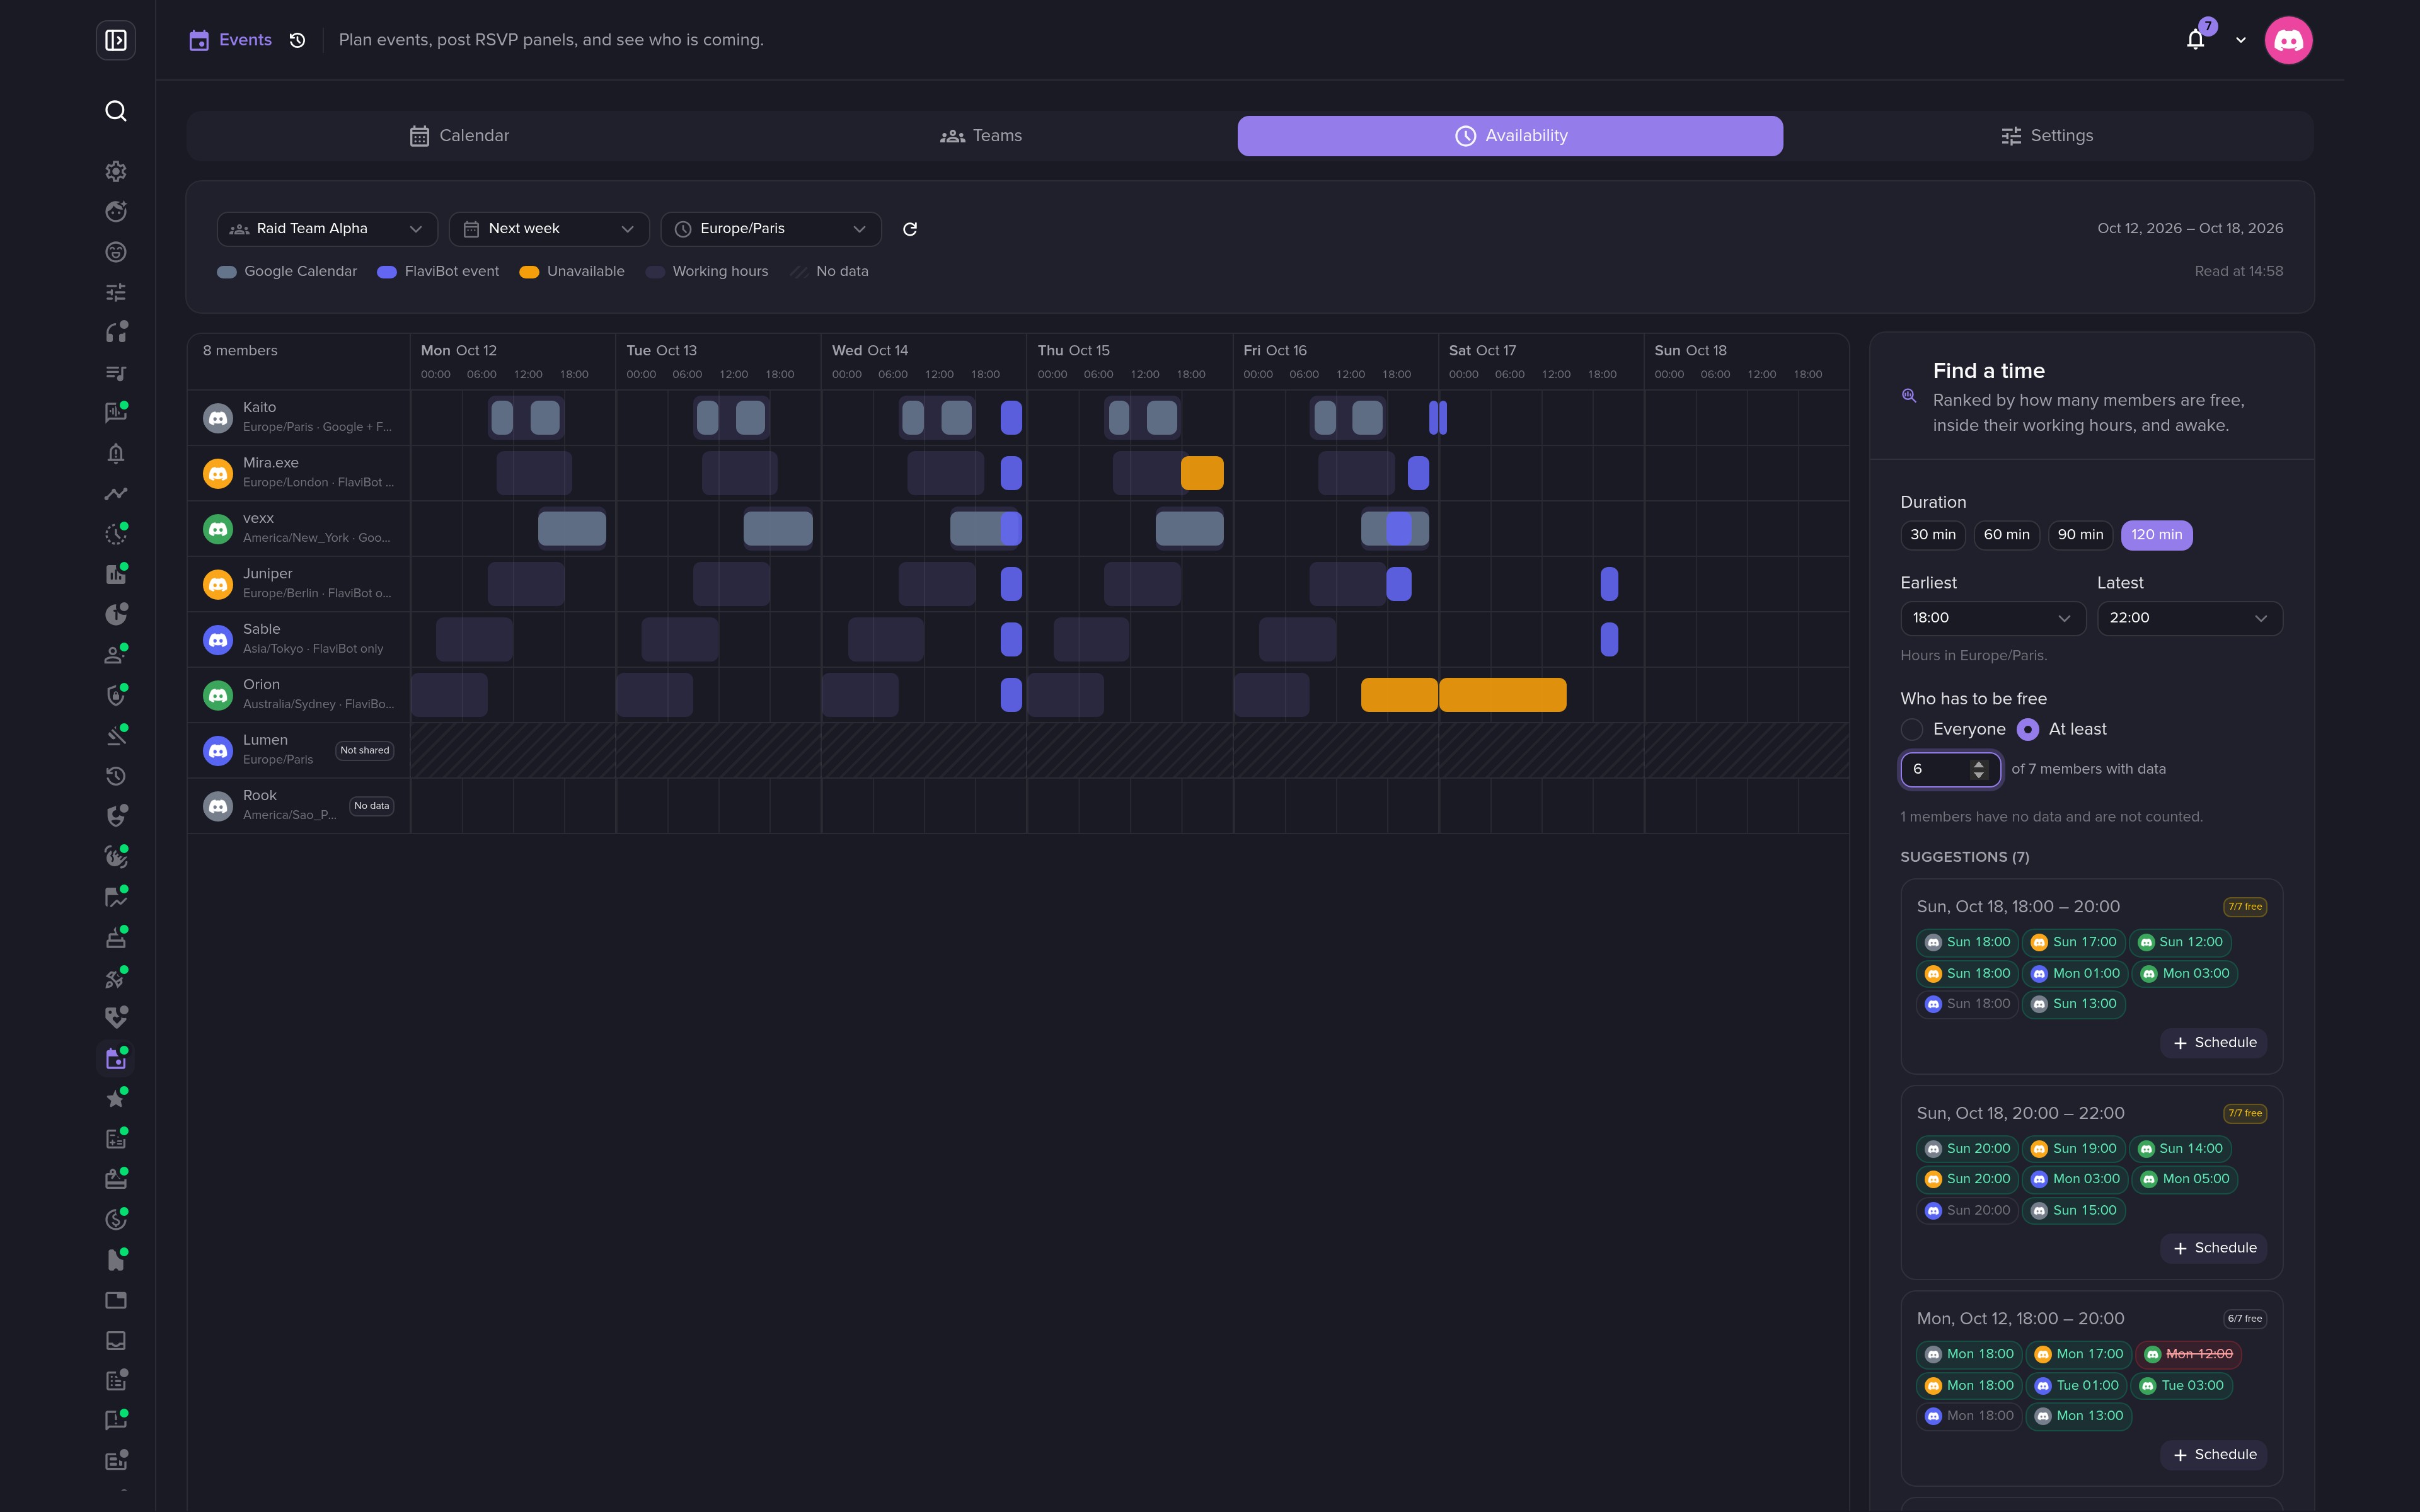The height and width of the screenshot is (1512, 2420).
Task: Select the Availability tab
Action: point(1510,136)
